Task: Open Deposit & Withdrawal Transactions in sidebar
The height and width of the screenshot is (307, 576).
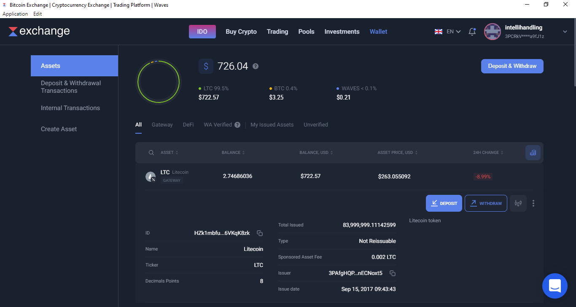Action: pos(71,87)
